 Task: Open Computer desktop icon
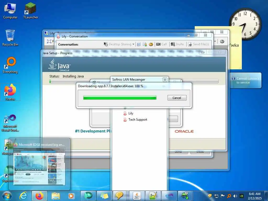click(10, 10)
